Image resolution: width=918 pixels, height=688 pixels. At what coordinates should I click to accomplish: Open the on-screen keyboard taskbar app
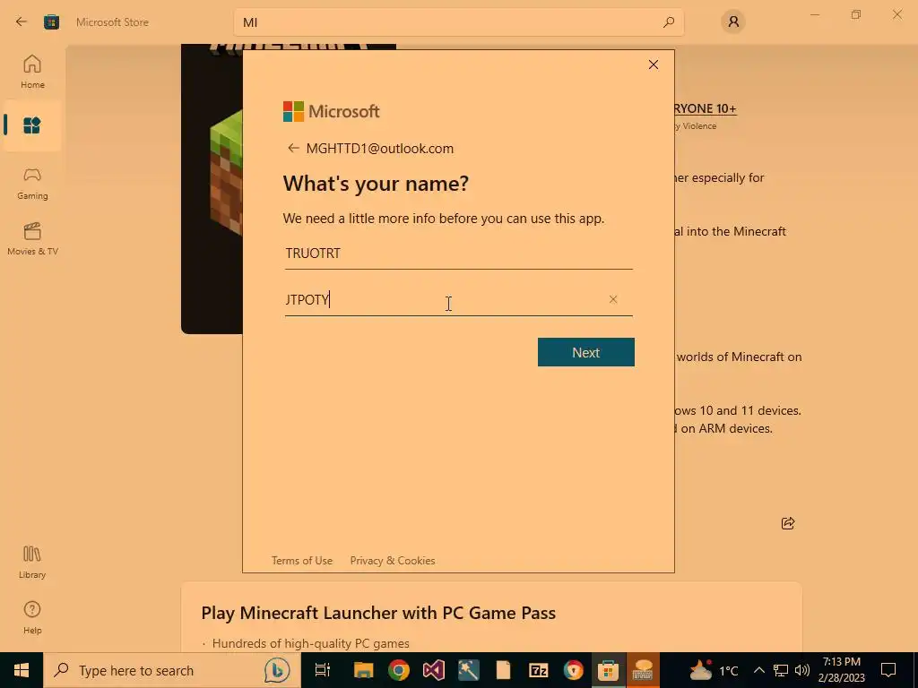pos(643,670)
